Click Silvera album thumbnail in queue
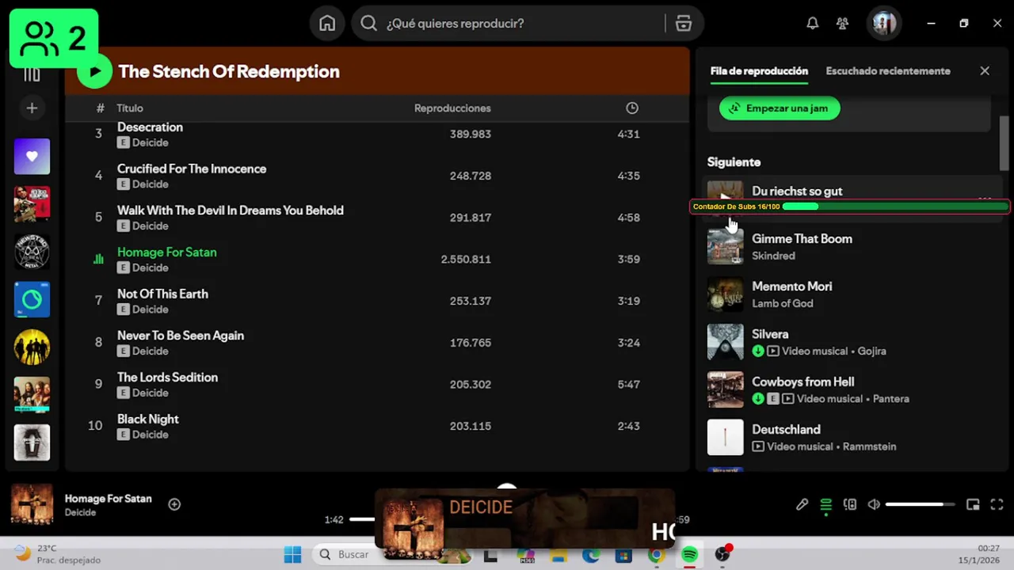This screenshot has width=1014, height=570. tap(725, 342)
